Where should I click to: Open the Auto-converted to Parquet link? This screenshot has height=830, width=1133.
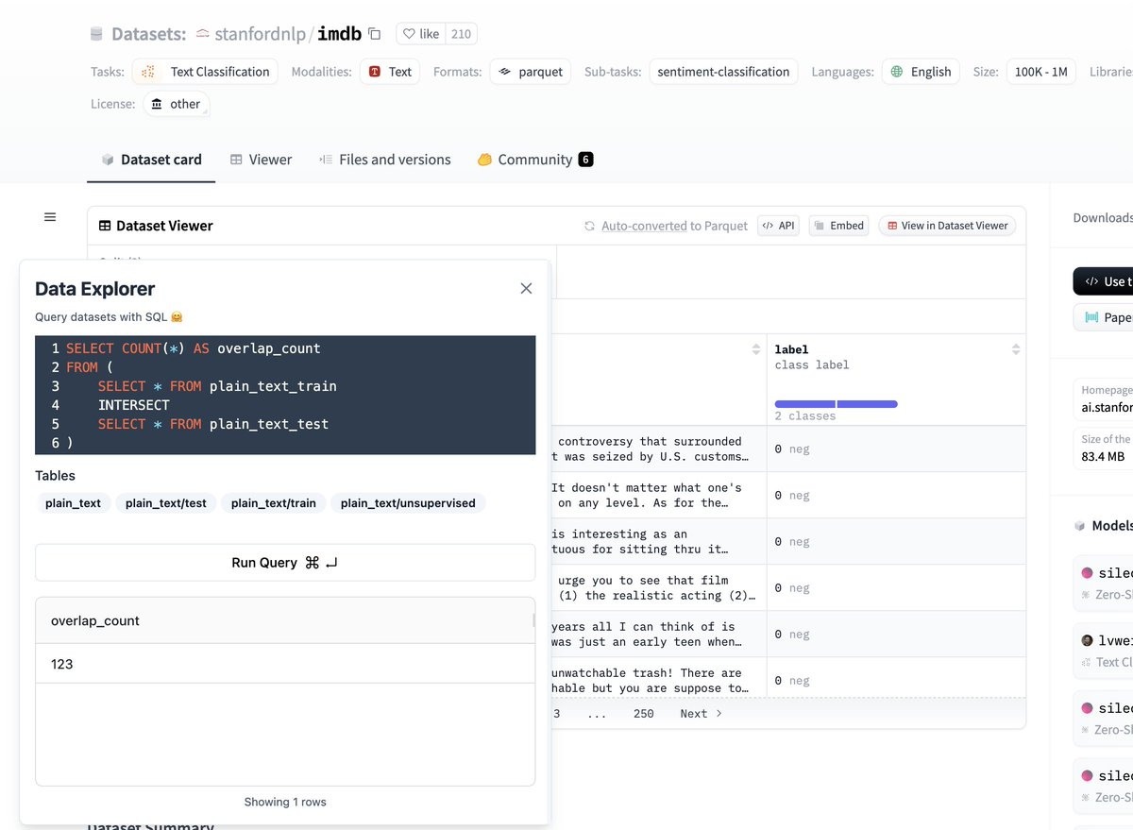[x=674, y=226]
